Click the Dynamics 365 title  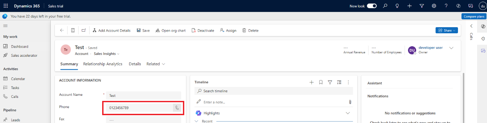pos(27,6)
